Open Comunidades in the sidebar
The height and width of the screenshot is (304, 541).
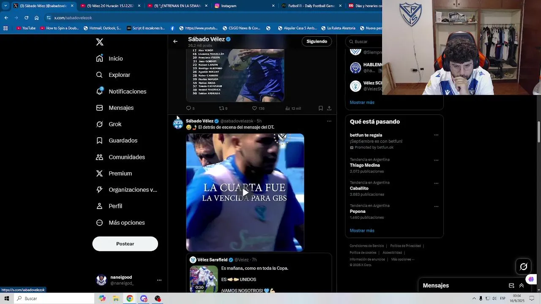point(120,157)
